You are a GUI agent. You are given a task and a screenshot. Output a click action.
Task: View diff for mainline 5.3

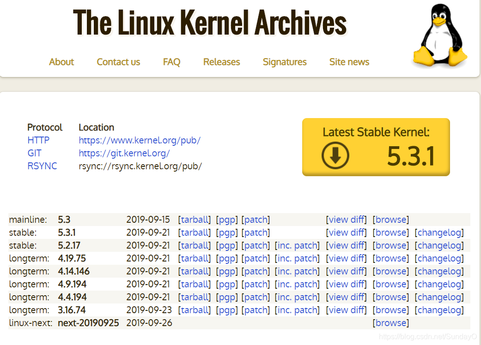(x=347, y=220)
